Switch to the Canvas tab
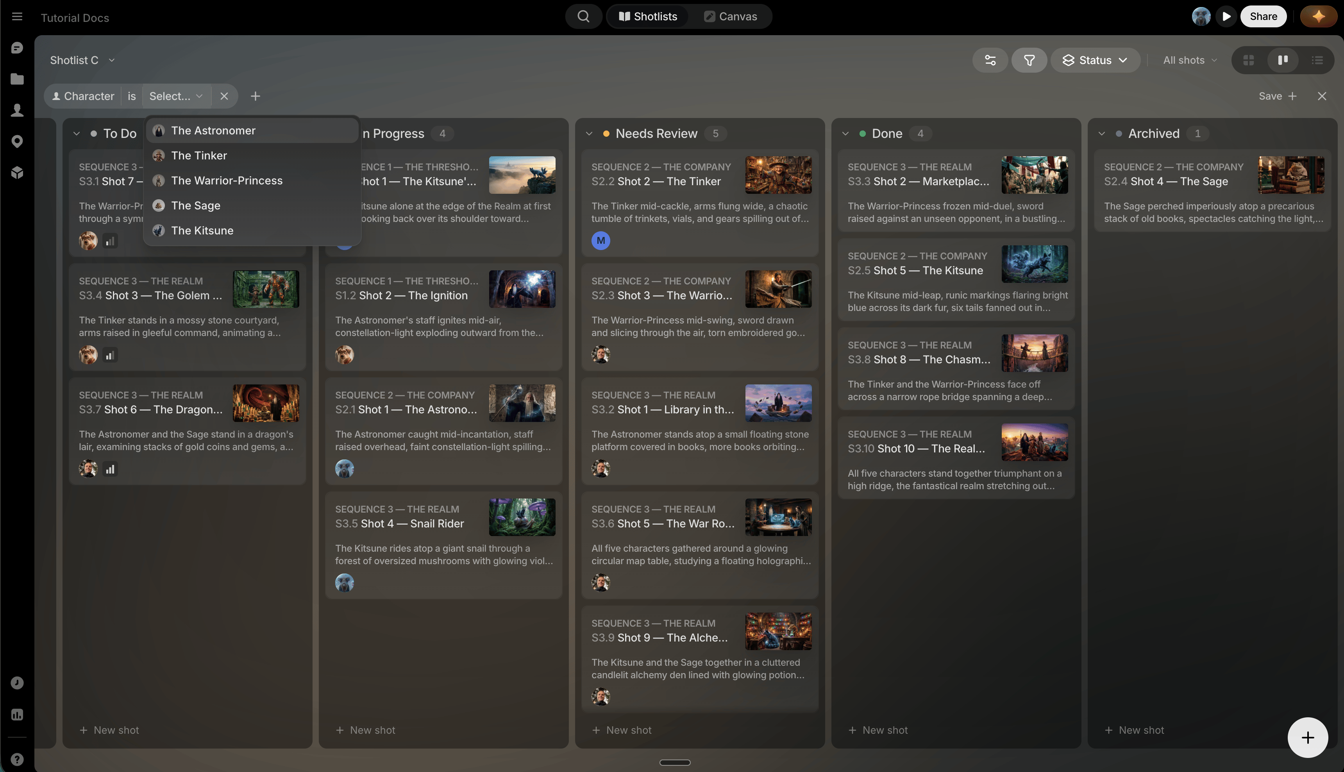Image resolution: width=1344 pixels, height=772 pixels. pos(730,16)
